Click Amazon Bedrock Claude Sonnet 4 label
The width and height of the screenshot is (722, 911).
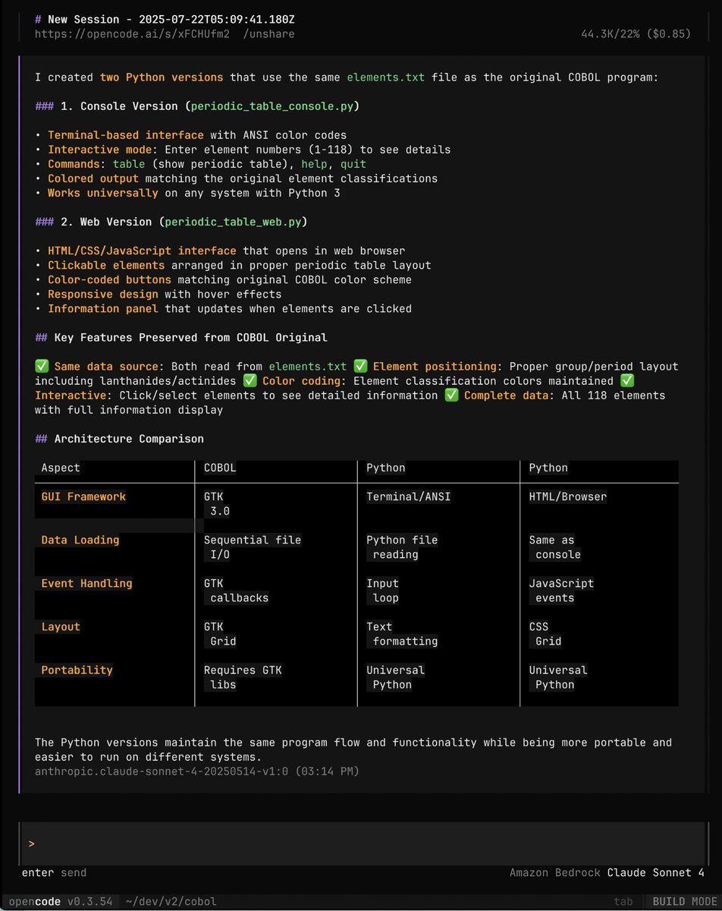pos(607,873)
